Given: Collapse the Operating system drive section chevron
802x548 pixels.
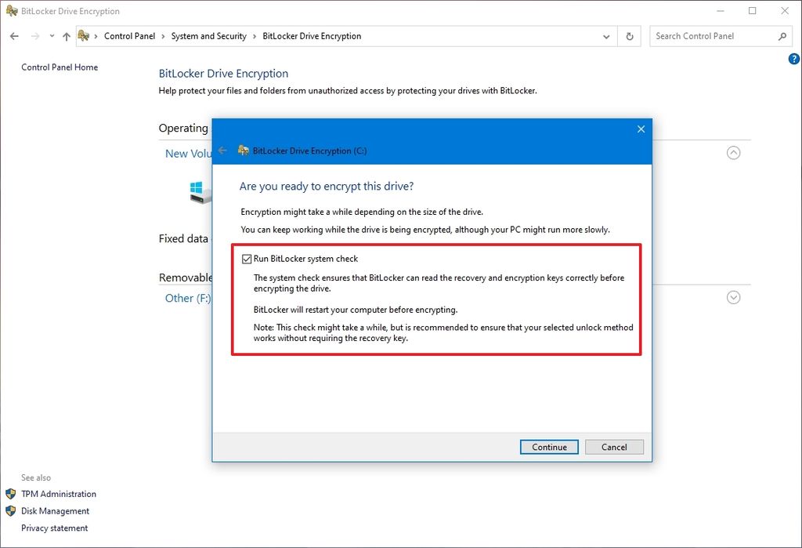Looking at the screenshot, I should (x=733, y=153).
